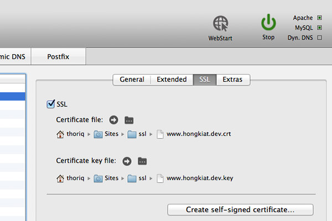Viewport: 332px width, 221px height.
Task: Click thoriq home icon in certificate path
Action: click(60, 134)
